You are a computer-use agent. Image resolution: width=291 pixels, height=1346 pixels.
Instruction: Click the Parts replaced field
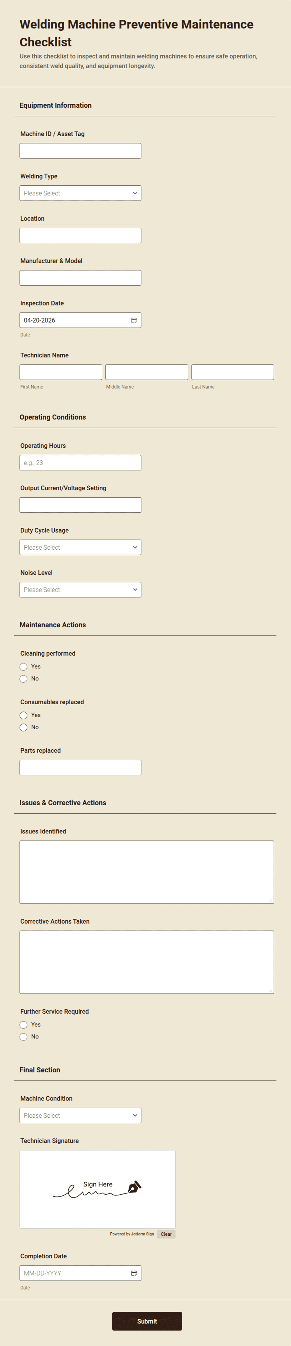pos(80,767)
